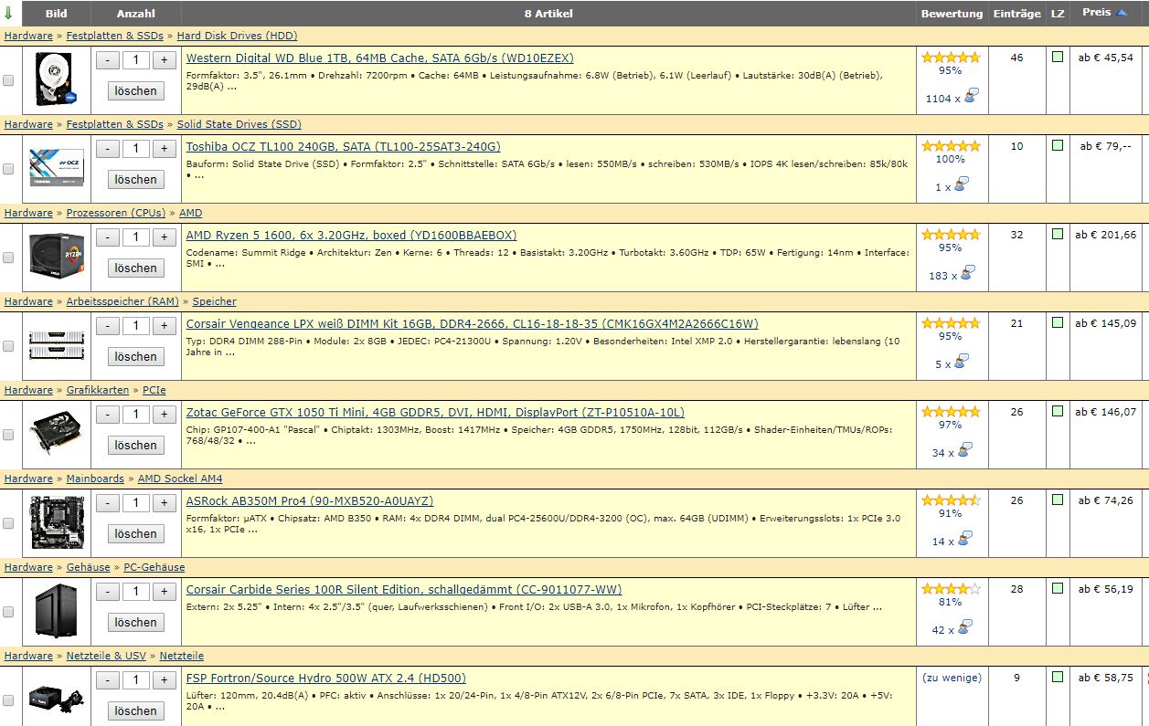Open Hard Disk Drives (HDD) category
This screenshot has width=1149, height=726.
pos(237,36)
